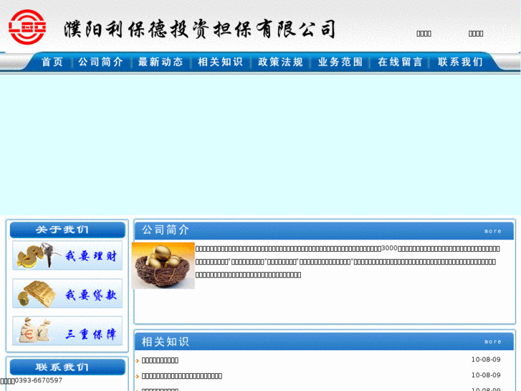Click the first top-right header link
The image size is (521, 391).
(424, 34)
